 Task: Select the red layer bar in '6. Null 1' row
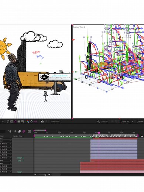[112, 166]
